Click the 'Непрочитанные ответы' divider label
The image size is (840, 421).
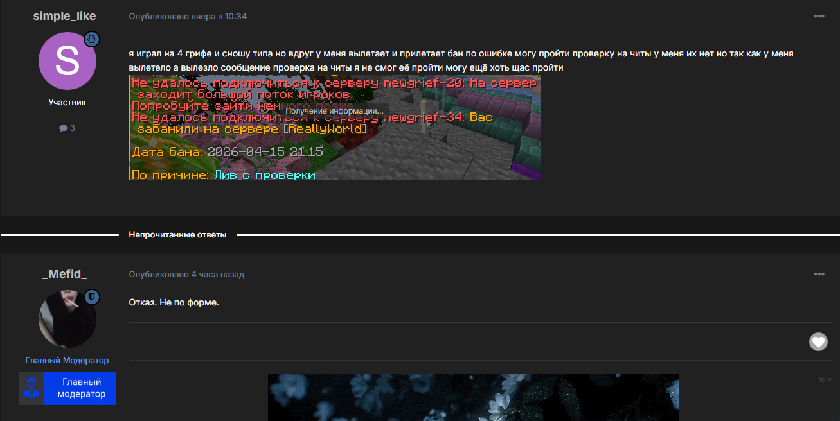[177, 235]
